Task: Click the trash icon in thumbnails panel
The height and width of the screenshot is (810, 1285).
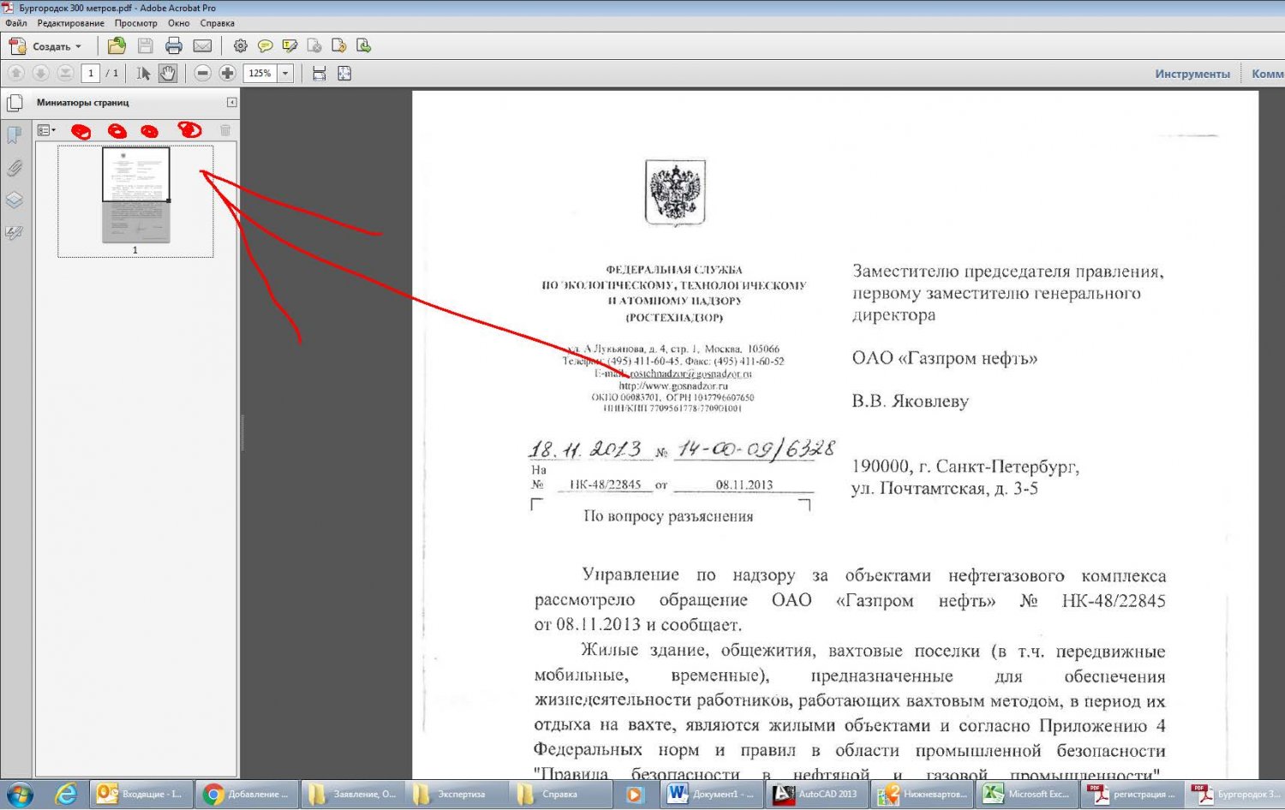Action: 225,130
